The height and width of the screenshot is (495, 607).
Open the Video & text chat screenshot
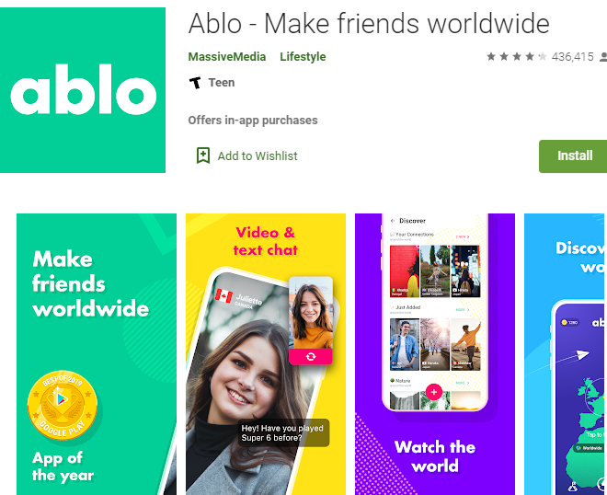(x=266, y=354)
